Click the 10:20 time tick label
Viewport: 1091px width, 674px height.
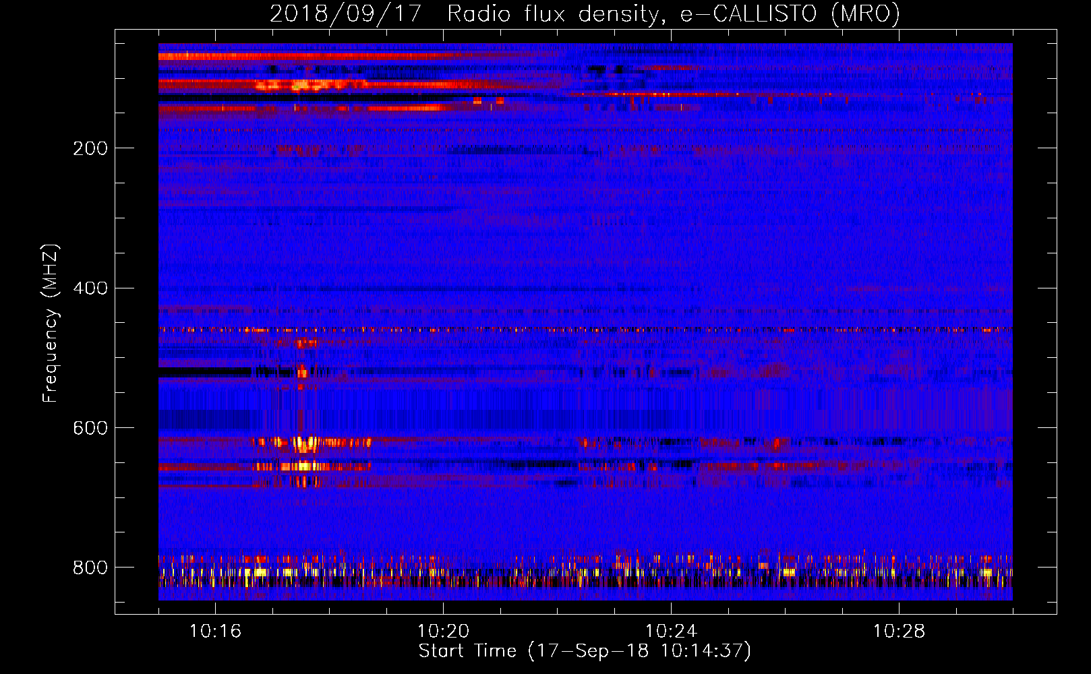[443, 632]
